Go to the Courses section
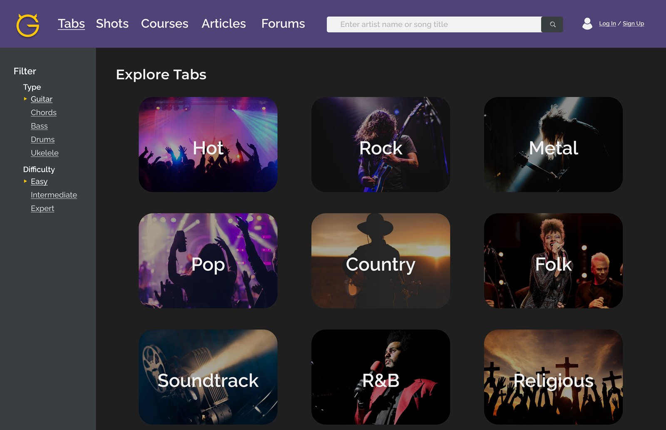 coord(164,24)
